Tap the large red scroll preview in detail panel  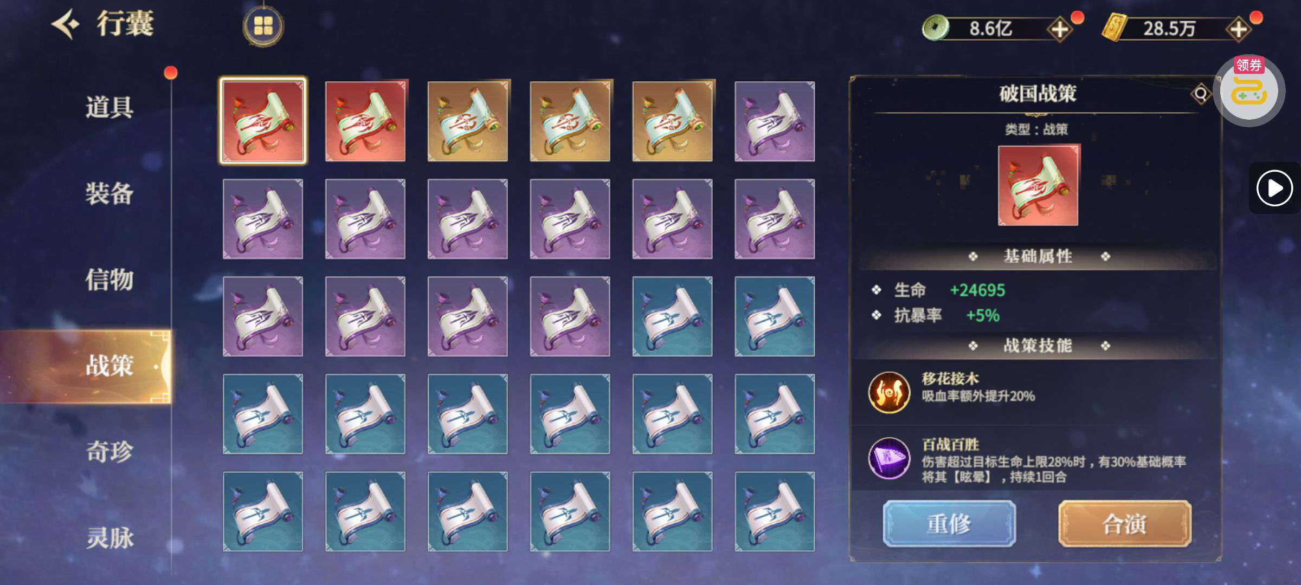[1038, 185]
